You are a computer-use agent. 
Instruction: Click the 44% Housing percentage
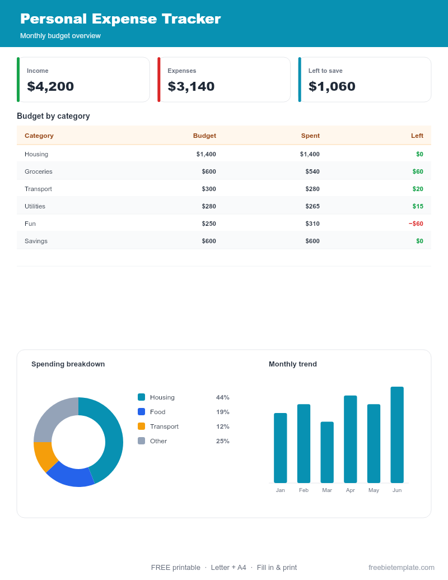[x=222, y=397]
